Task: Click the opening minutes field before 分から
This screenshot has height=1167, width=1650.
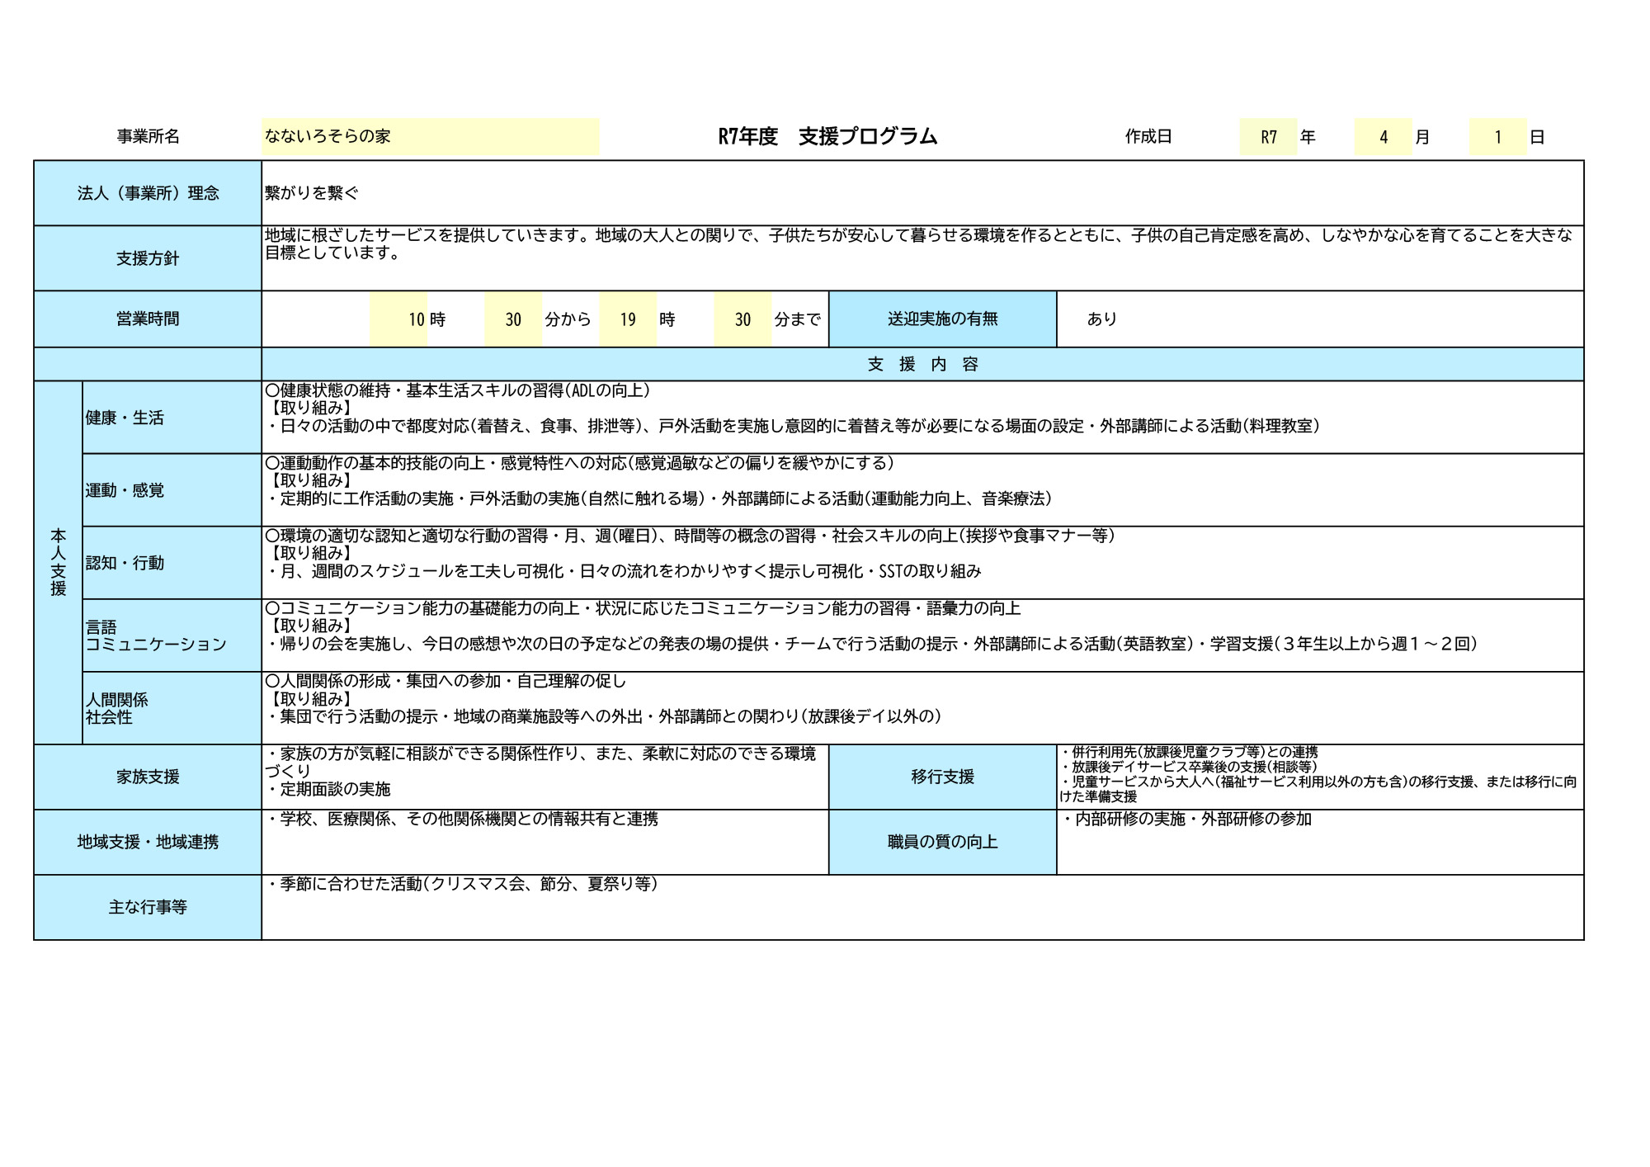Action: 513,319
